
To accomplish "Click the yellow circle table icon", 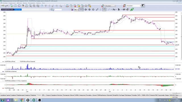I will point(78,6).
